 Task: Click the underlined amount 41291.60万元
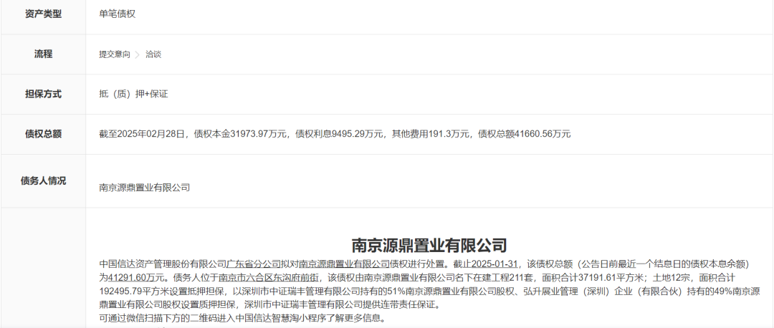coord(137,278)
